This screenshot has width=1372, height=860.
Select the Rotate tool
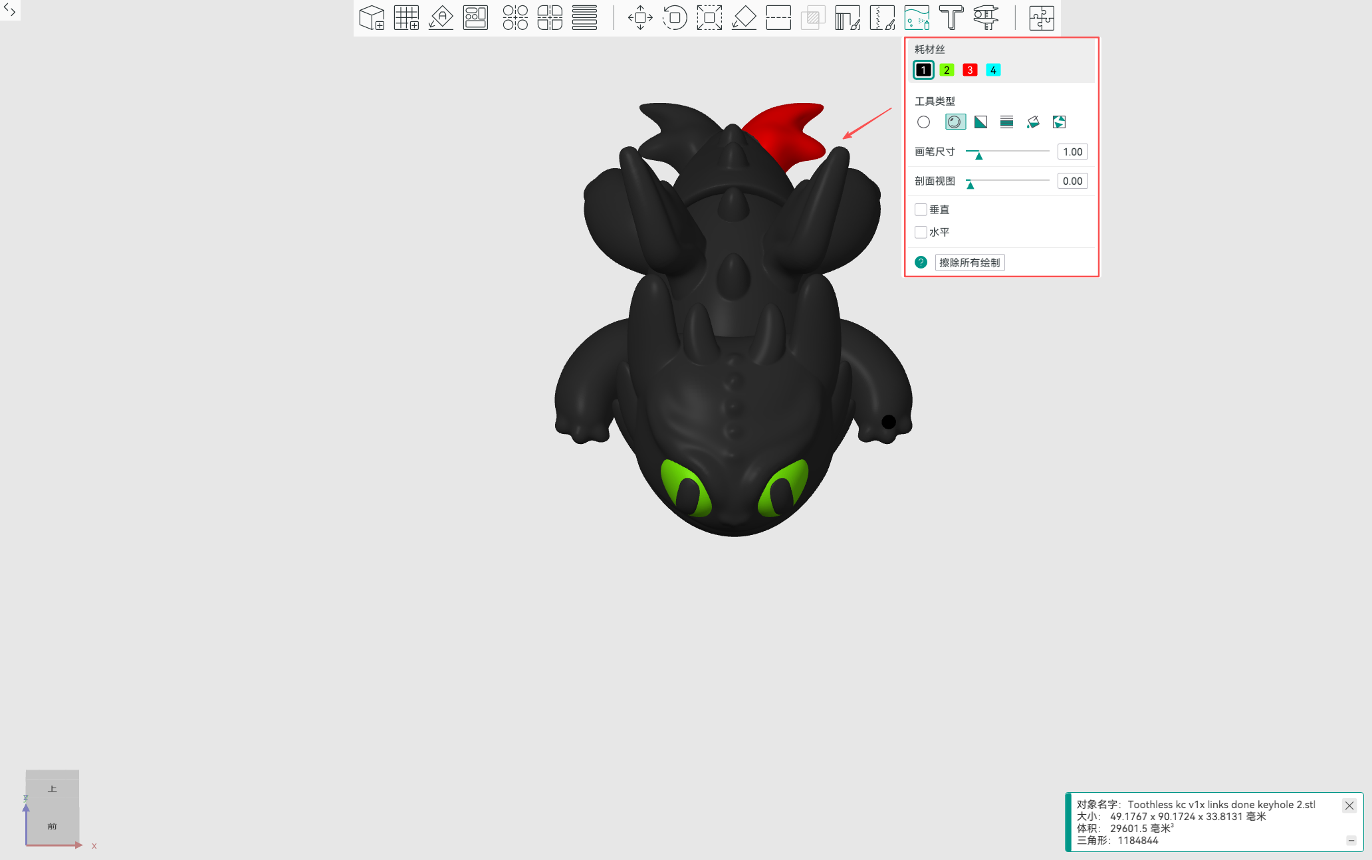675,18
